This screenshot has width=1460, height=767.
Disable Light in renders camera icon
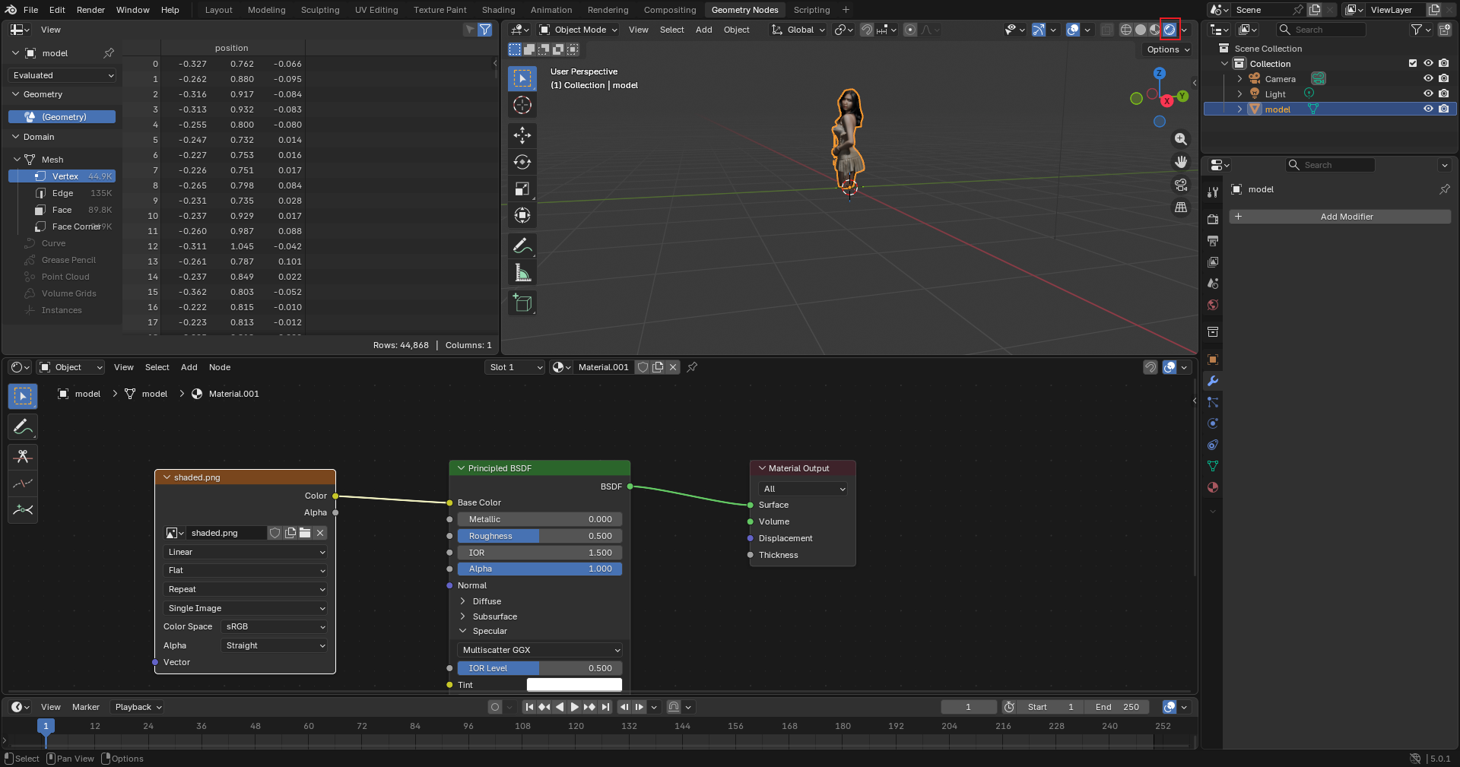tap(1443, 93)
